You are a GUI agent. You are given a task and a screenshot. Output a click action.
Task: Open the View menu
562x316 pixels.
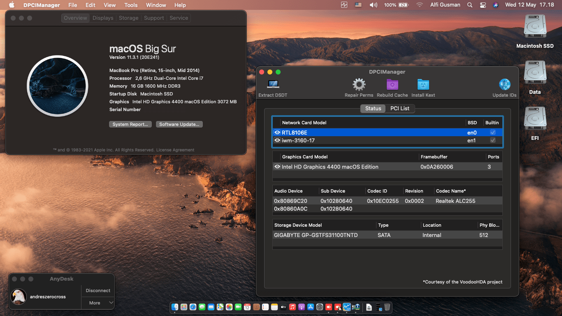tap(109, 5)
